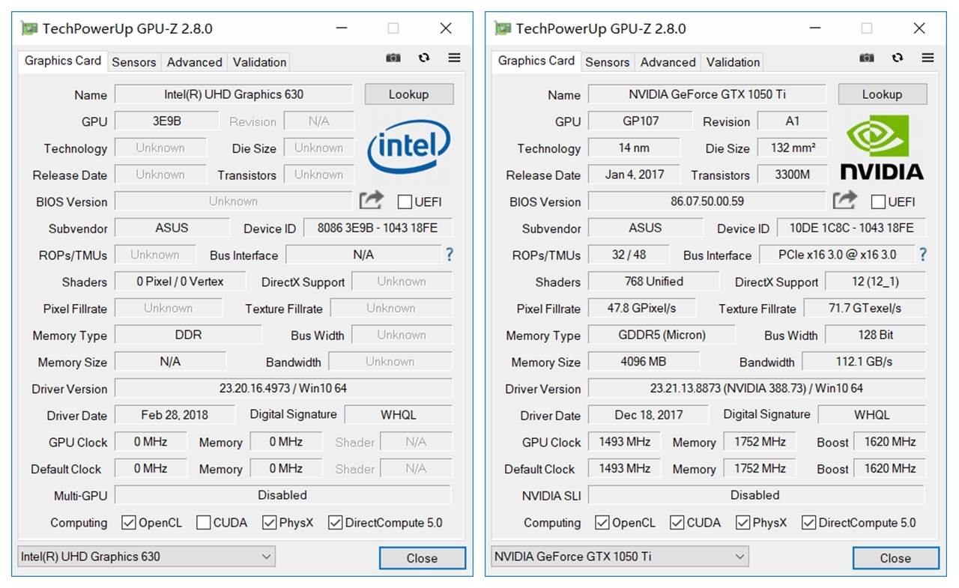The image size is (959, 588).
Task: Open the Intel(R) UHD Graphics 630 GPU dropdown
Action: (146, 557)
